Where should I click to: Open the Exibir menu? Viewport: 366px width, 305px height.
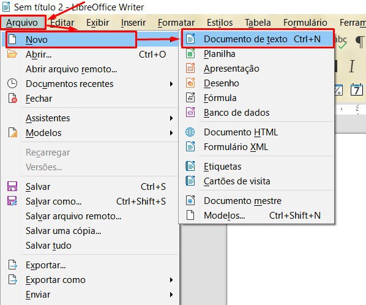point(97,23)
